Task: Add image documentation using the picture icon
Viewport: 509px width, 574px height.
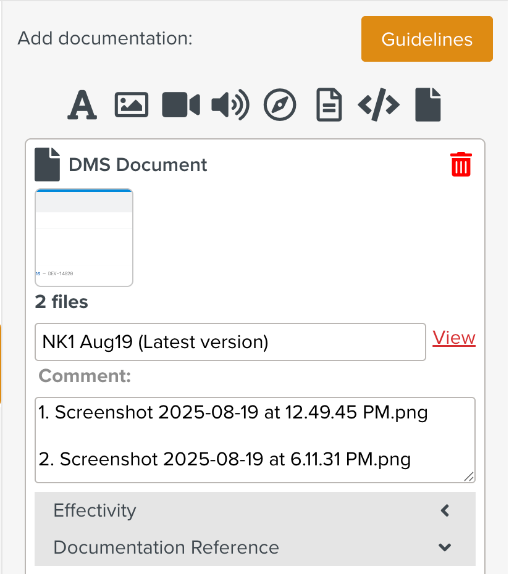Action: [x=132, y=105]
